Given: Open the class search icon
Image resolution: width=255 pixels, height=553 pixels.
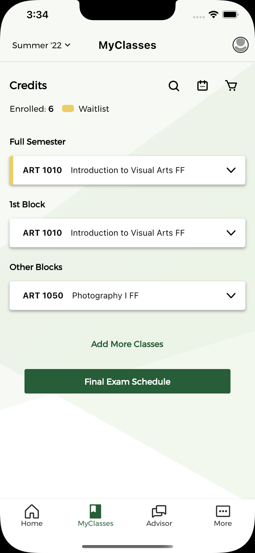Looking at the screenshot, I should tap(174, 86).
